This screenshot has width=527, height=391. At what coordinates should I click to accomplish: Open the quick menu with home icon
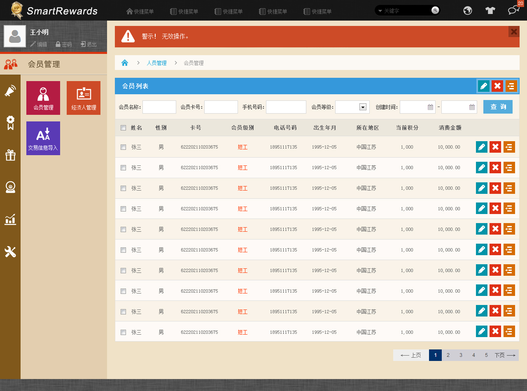click(140, 12)
